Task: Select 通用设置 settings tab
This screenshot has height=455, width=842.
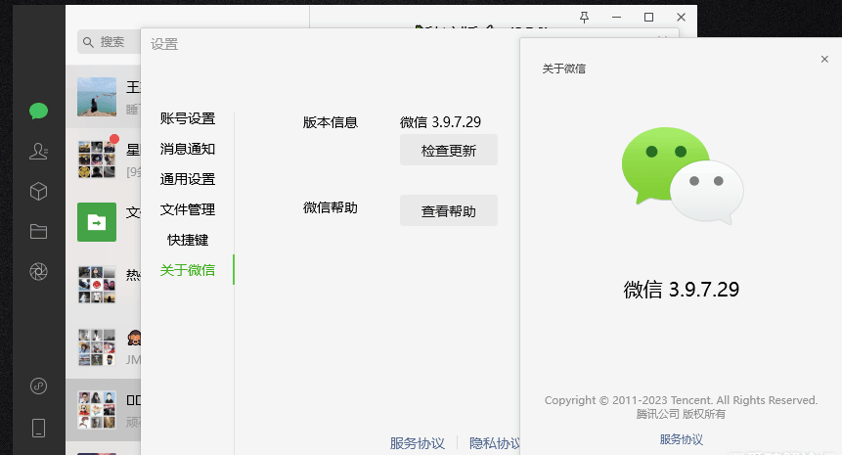Action: [x=188, y=179]
